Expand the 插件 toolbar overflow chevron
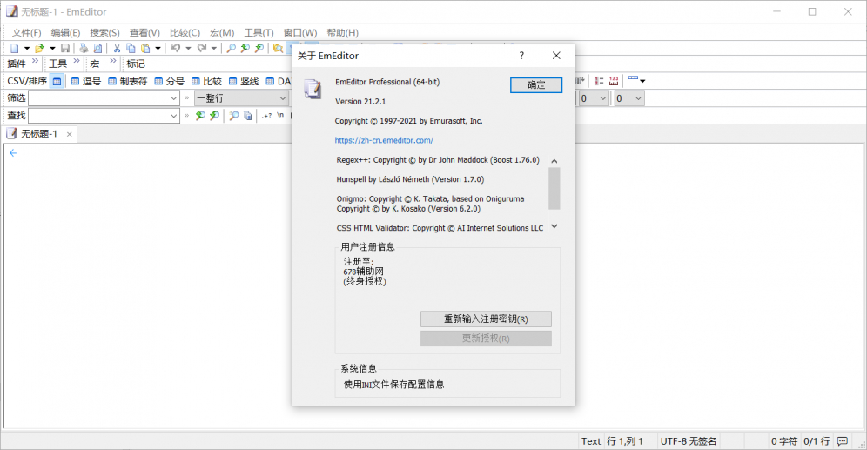Image resolution: width=867 pixels, height=450 pixels. [36, 61]
